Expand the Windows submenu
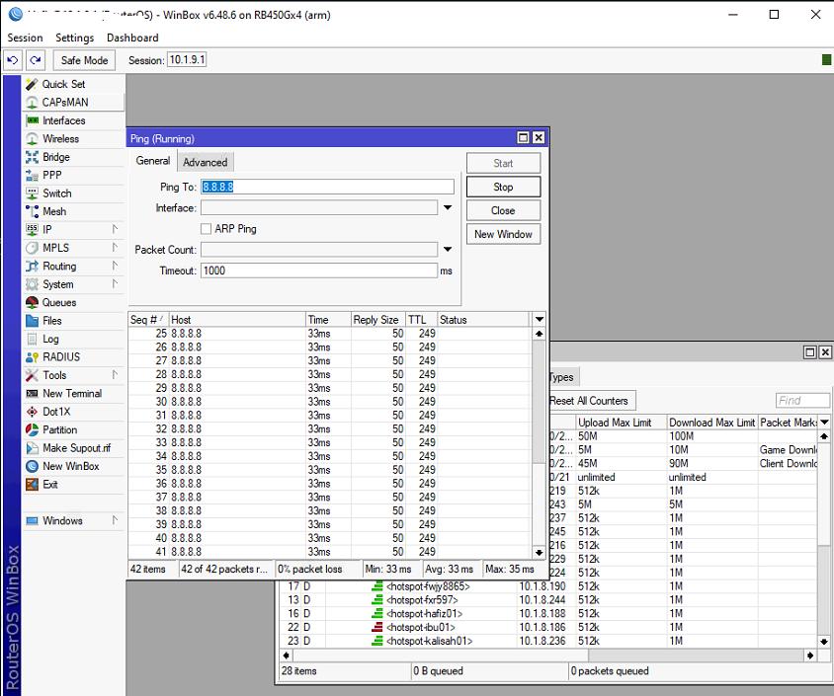The image size is (834, 696). point(115,520)
